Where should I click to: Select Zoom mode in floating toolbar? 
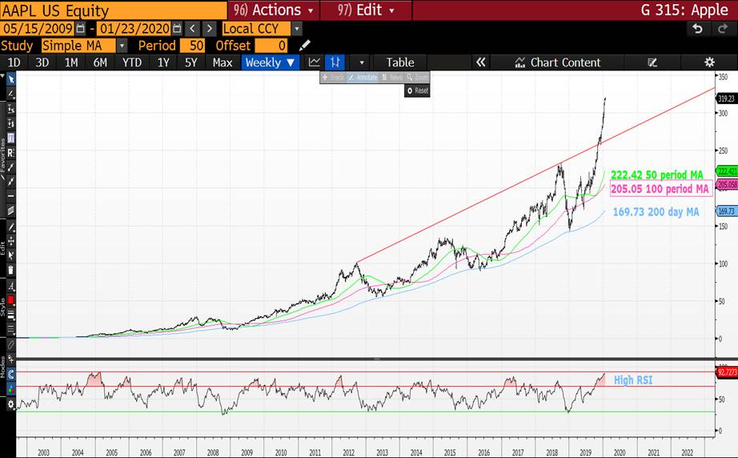pos(418,77)
